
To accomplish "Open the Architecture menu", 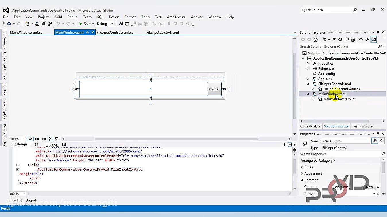I will (x=176, y=17).
